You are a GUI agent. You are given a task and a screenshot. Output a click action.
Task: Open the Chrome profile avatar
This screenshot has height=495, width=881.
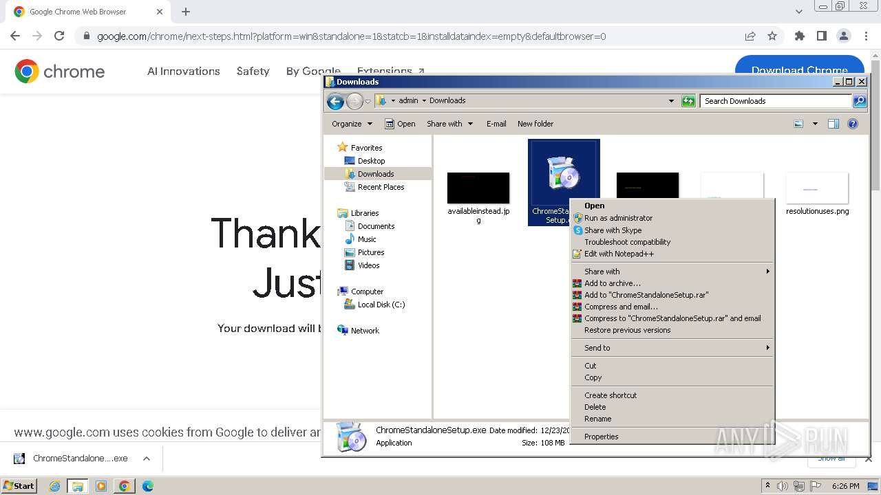click(843, 36)
